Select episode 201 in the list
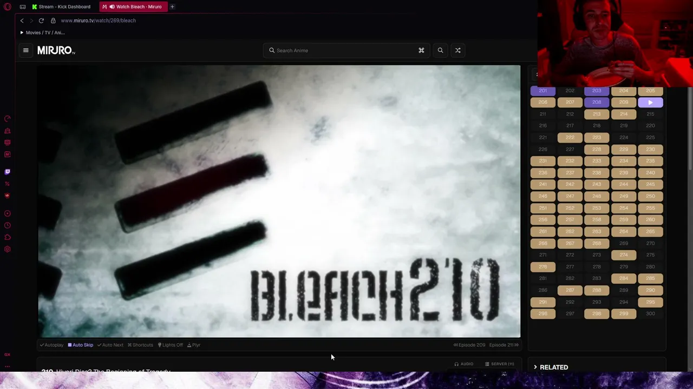 pyautogui.click(x=542, y=90)
